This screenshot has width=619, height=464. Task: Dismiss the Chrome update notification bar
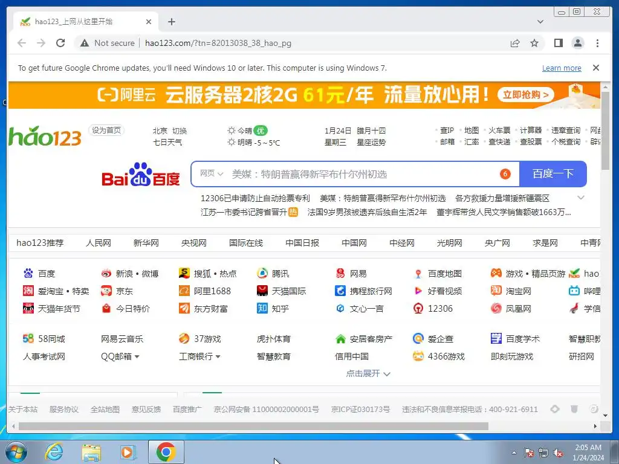595,68
